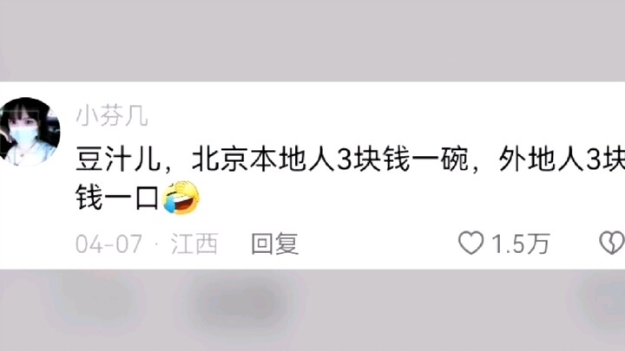Reply to the comment via 回复

274,244
